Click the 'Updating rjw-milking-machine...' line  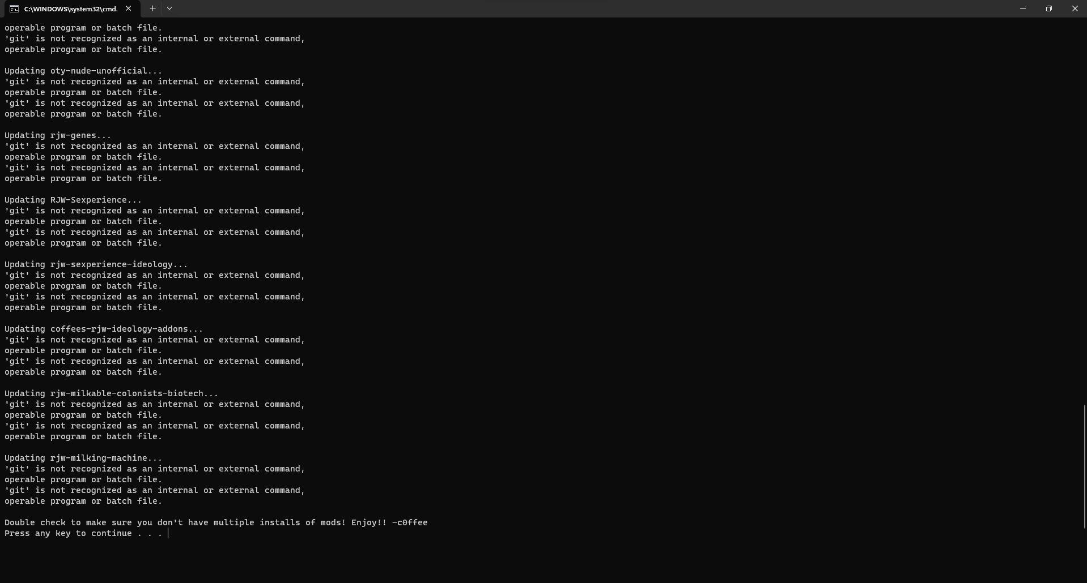click(83, 458)
